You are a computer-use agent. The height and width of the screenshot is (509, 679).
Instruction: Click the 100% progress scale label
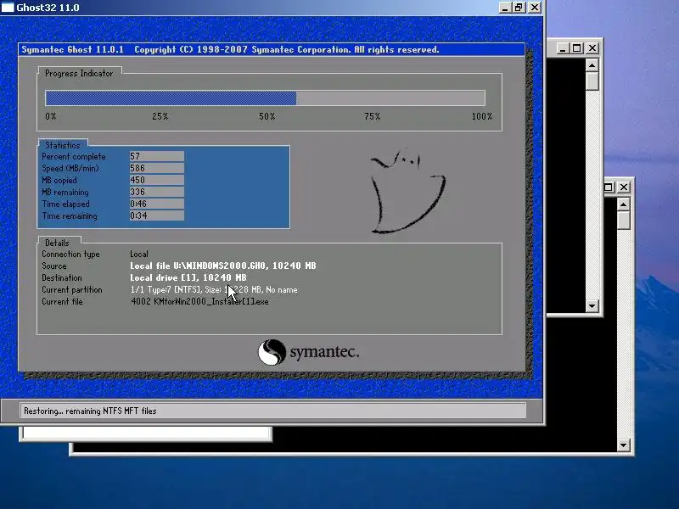[x=481, y=116]
